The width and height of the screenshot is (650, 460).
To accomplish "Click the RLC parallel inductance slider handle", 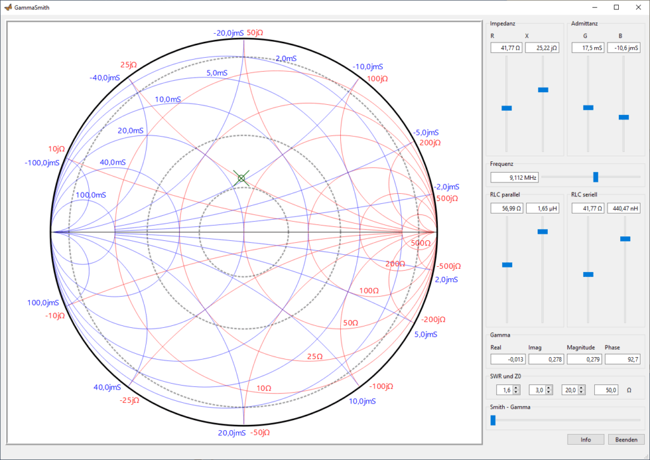I will [543, 231].
